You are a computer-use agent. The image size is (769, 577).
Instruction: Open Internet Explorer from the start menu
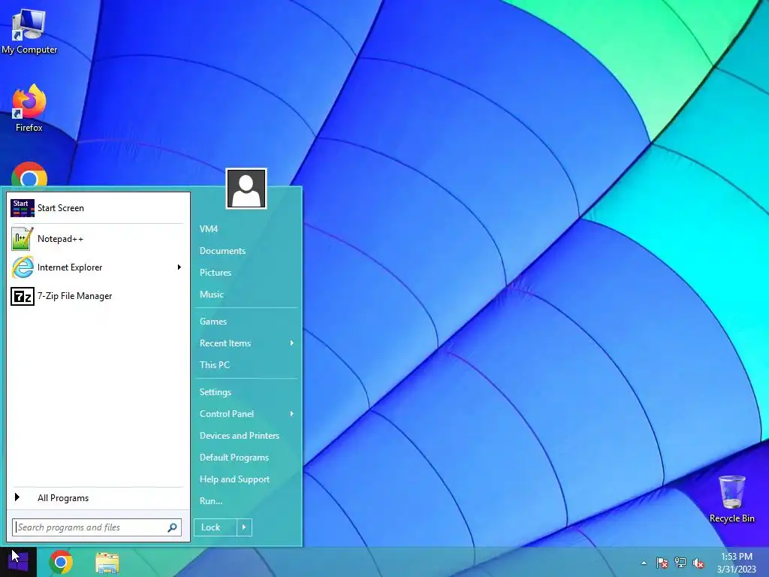[x=98, y=267]
